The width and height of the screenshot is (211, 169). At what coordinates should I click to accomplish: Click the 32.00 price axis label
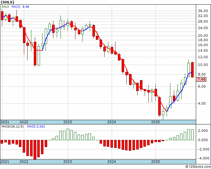click(x=203, y=16)
